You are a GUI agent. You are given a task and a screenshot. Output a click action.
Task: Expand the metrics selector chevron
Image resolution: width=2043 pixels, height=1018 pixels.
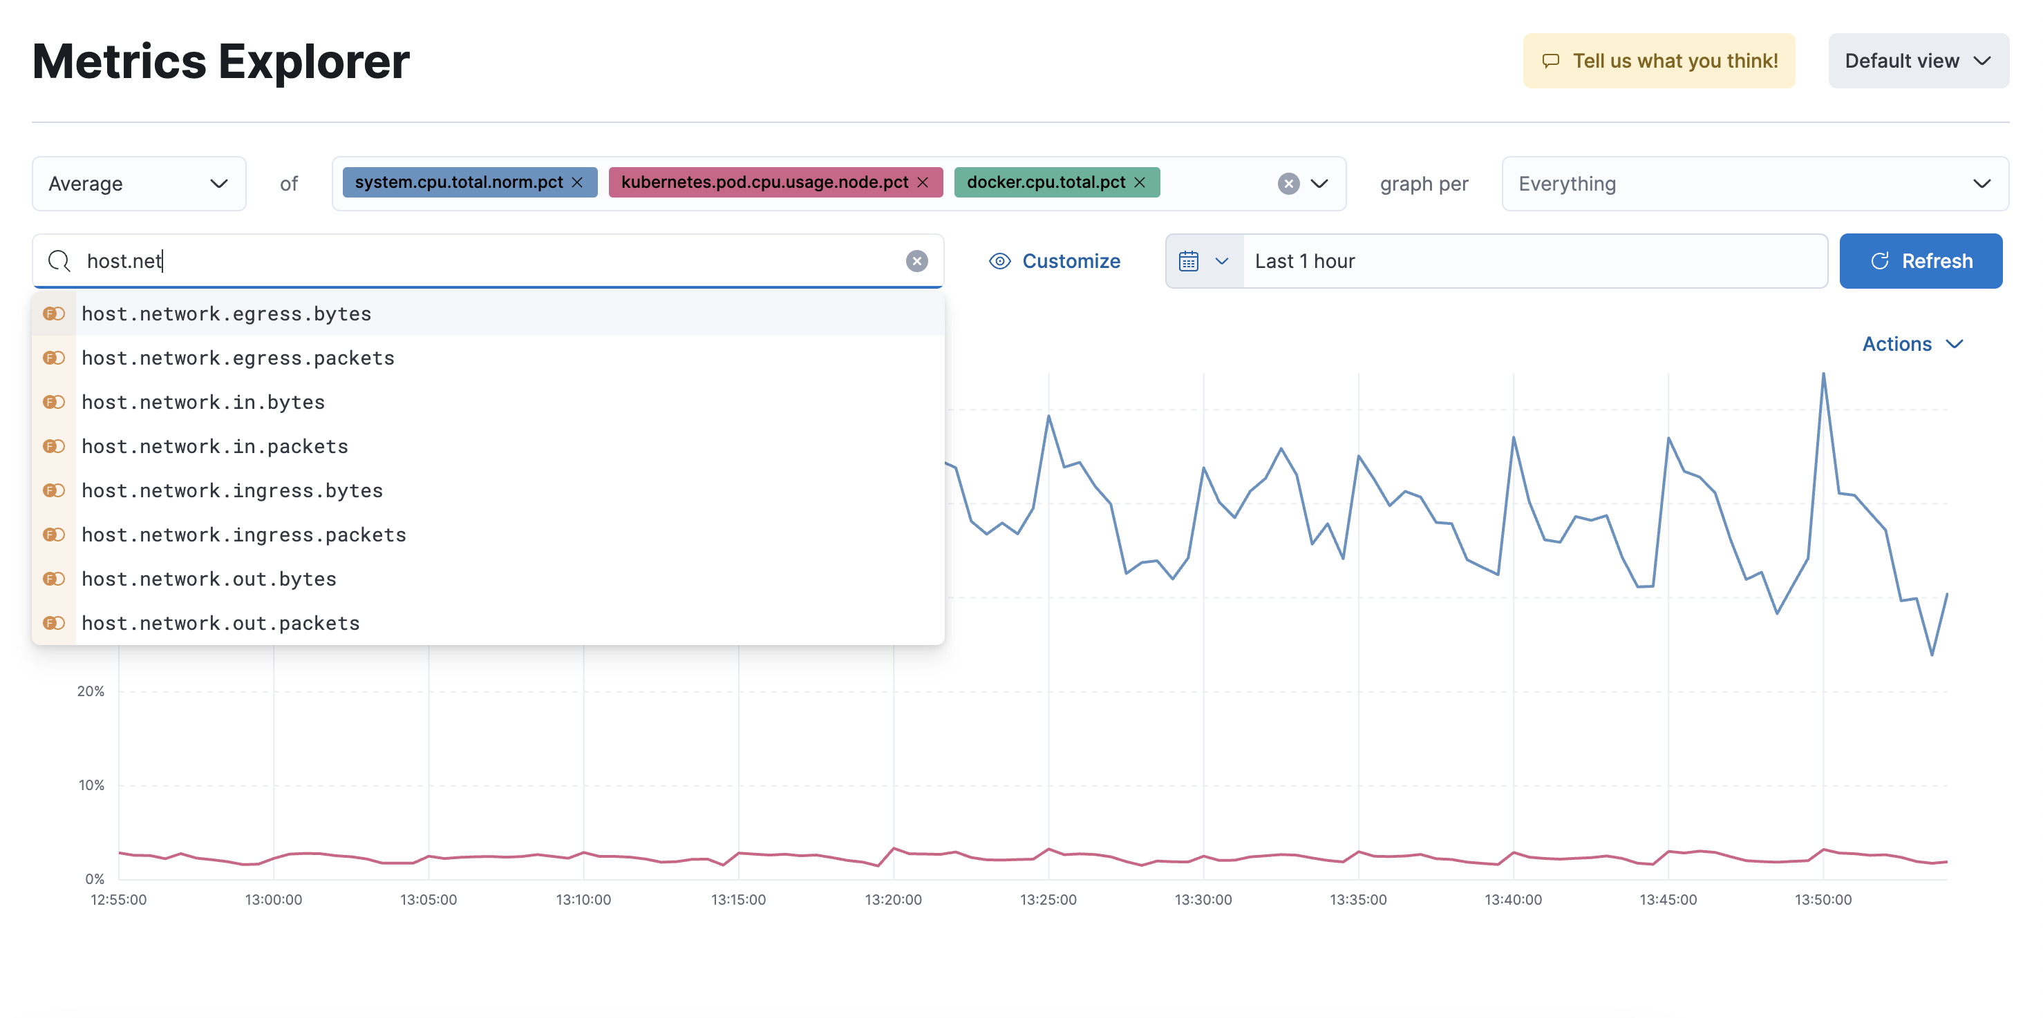(x=1319, y=184)
